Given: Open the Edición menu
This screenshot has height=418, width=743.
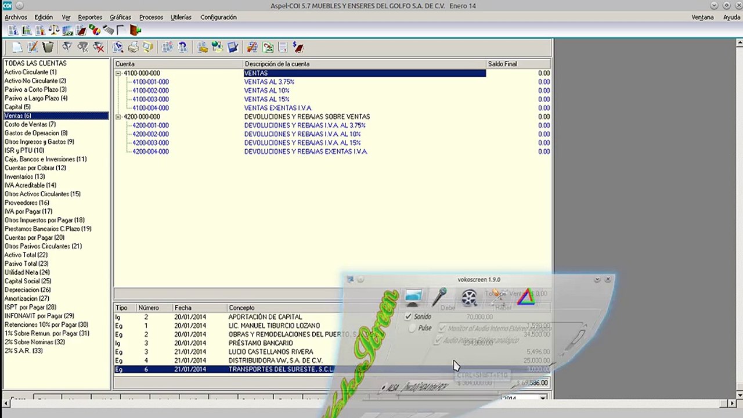Looking at the screenshot, I should click(x=44, y=17).
